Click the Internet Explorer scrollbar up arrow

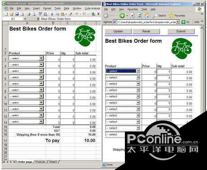(202, 28)
